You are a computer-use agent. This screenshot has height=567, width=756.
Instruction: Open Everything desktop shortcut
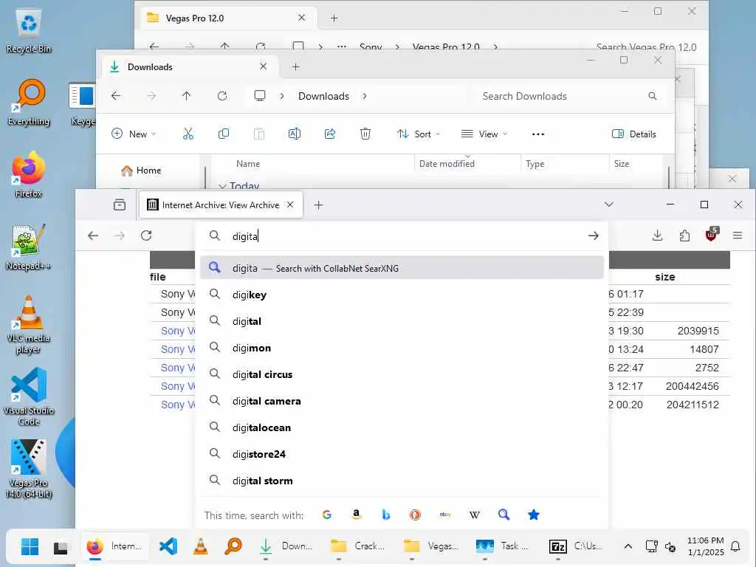click(29, 102)
